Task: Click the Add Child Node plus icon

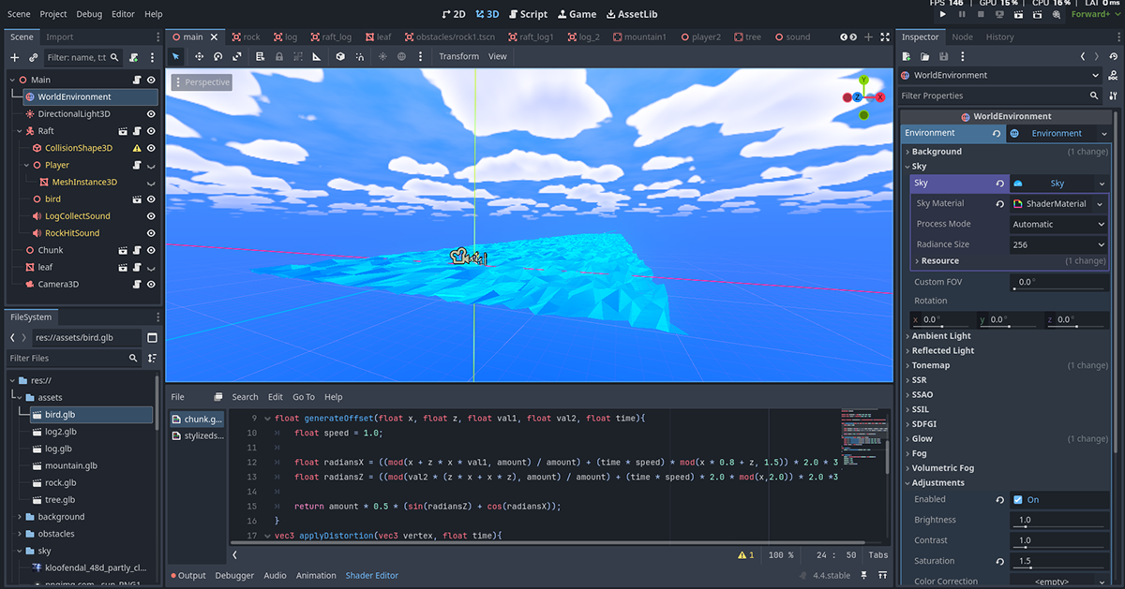Action: click(x=14, y=57)
